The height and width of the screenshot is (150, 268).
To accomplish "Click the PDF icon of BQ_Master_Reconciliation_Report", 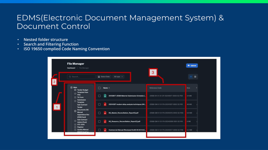I will tap(105, 113).
